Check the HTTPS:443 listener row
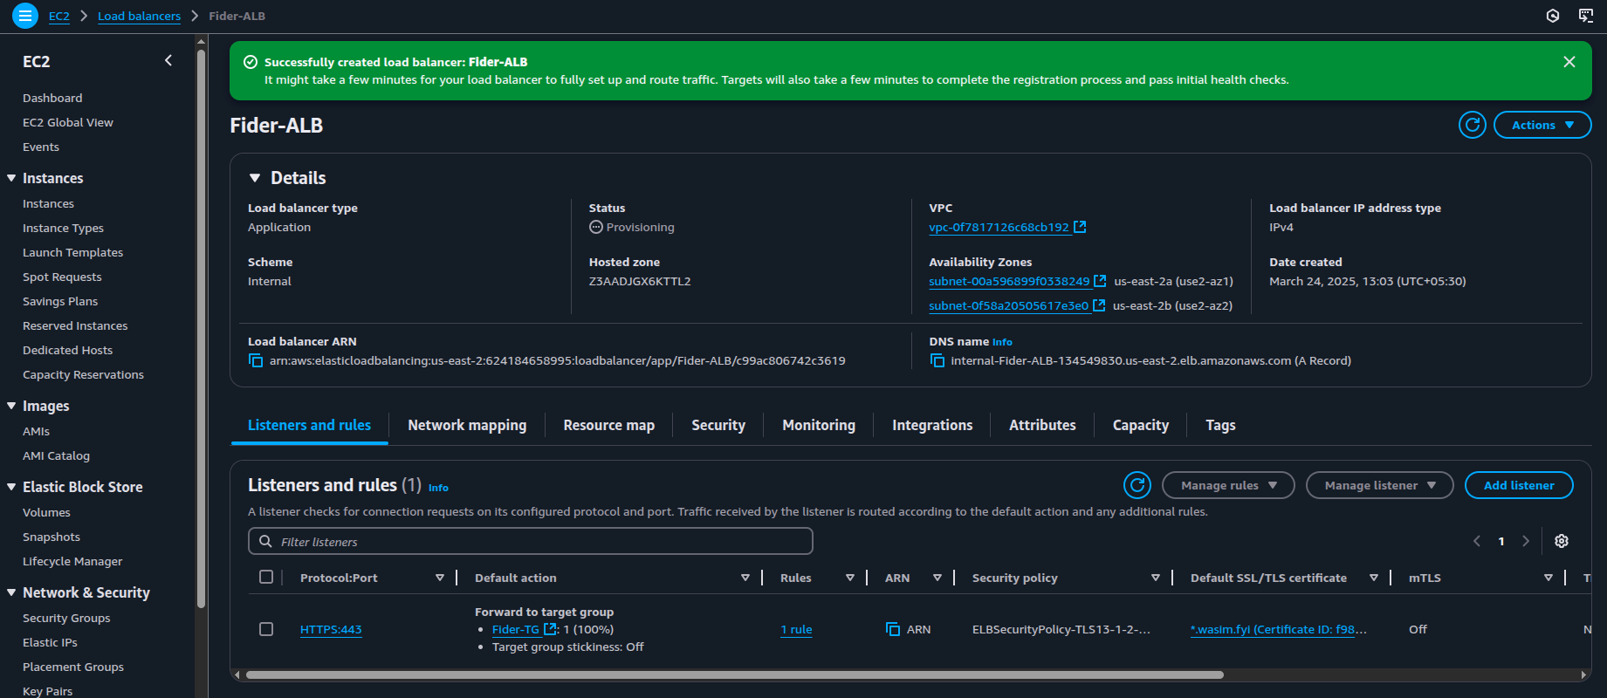 pyautogui.click(x=266, y=629)
